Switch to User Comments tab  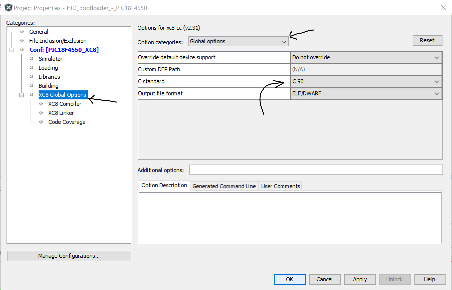tap(280, 186)
